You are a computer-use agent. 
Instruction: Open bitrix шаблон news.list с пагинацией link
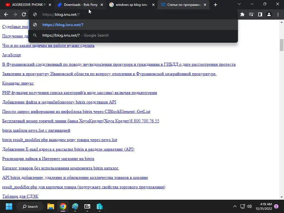coord(36,130)
